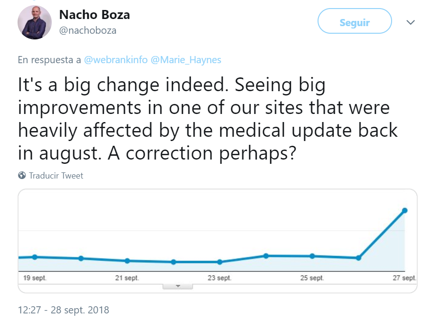
Task: Open the @Marie_Haynes mention link
Action: 186,60
